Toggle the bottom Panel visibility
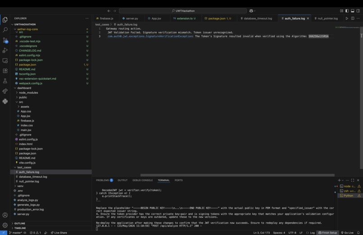The height and width of the screenshot is (235, 363). [x=353, y=11]
